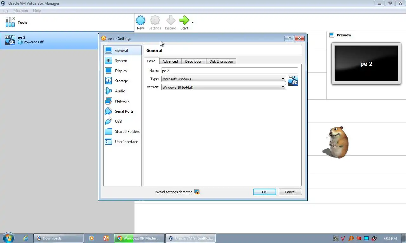Switch to the Disk Encryption tab

click(x=221, y=61)
